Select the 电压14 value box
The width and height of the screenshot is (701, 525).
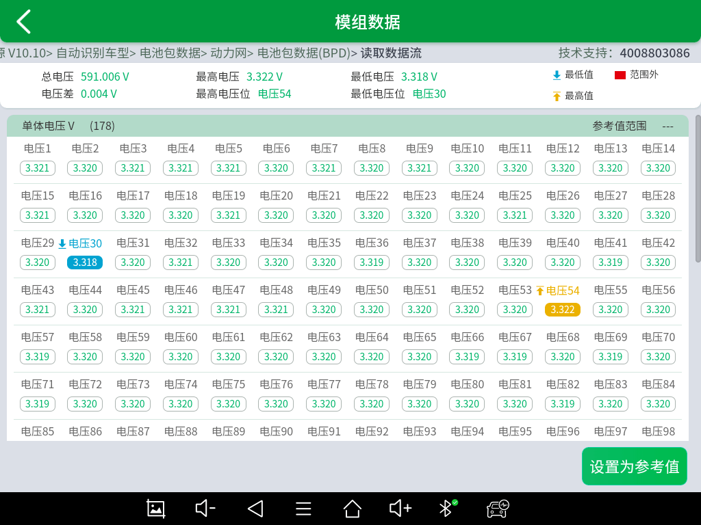point(658,168)
